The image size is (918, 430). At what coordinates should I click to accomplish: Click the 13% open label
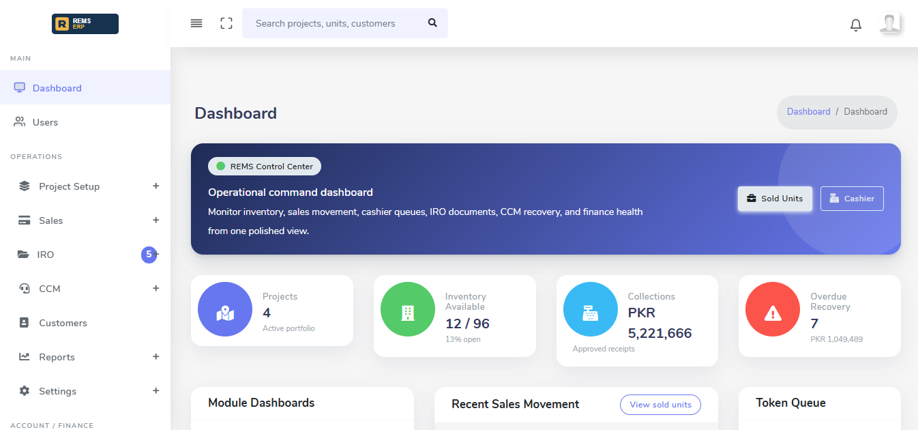[463, 339]
